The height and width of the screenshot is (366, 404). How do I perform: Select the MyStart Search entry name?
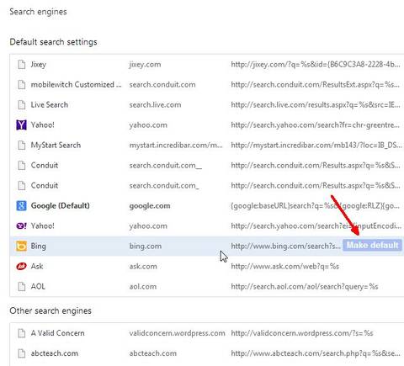coord(56,145)
